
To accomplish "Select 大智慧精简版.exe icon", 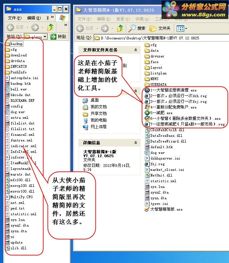I will tap(147, 210).
